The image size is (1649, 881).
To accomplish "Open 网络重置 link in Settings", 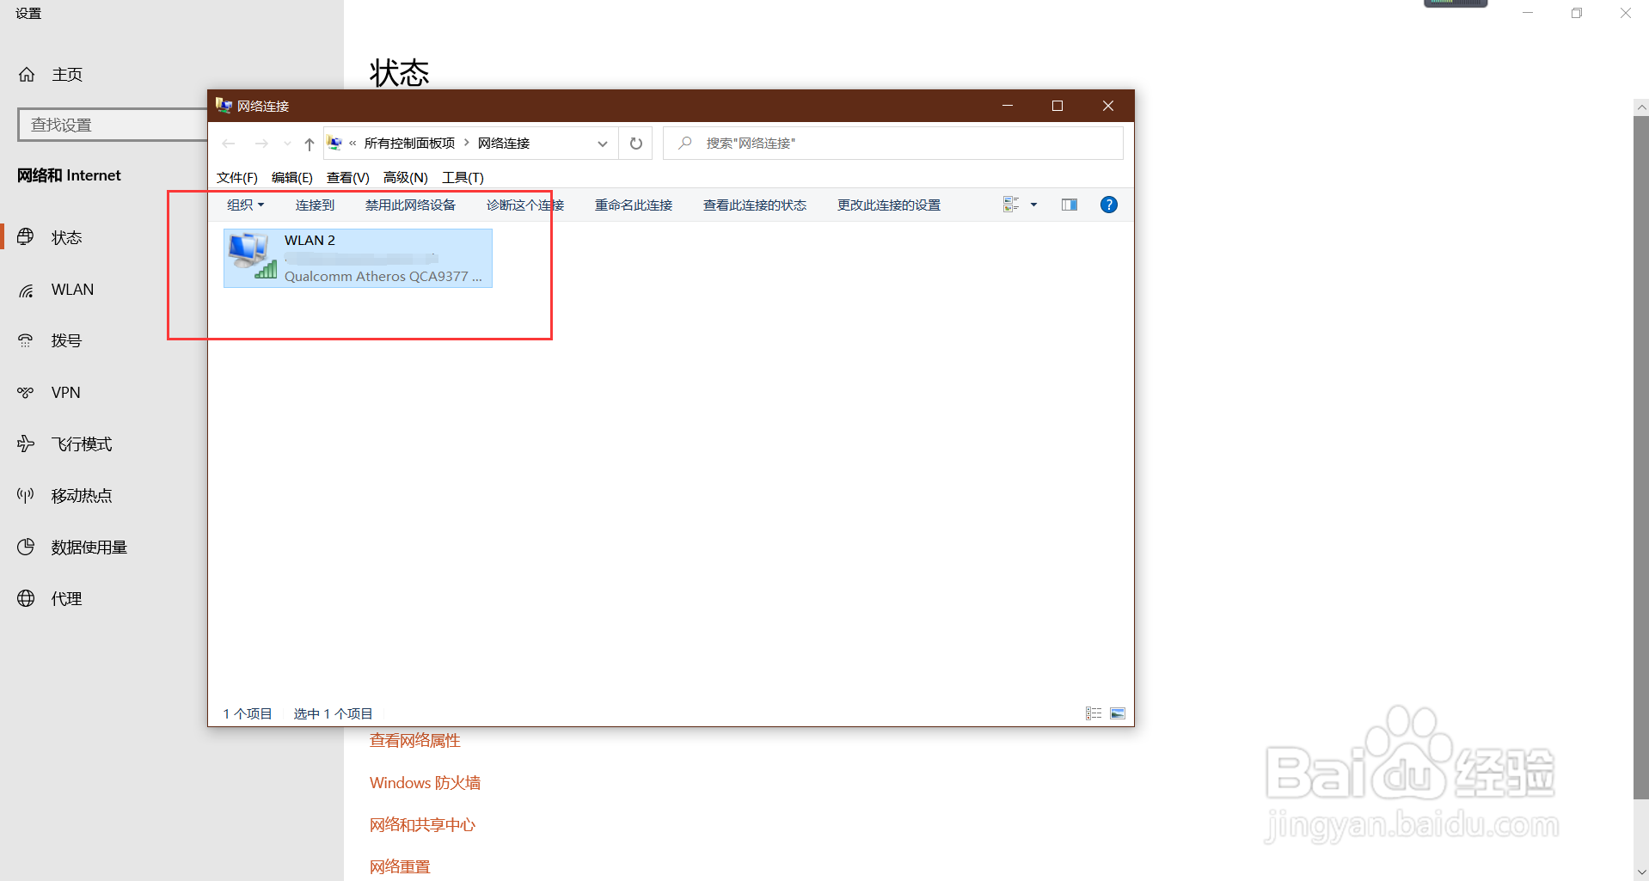I will coord(400,867).
